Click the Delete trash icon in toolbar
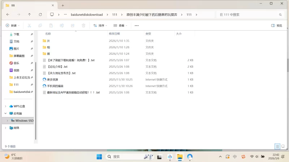Image resolution: width=289 pixels, height=162 pixels. [83, 26]
